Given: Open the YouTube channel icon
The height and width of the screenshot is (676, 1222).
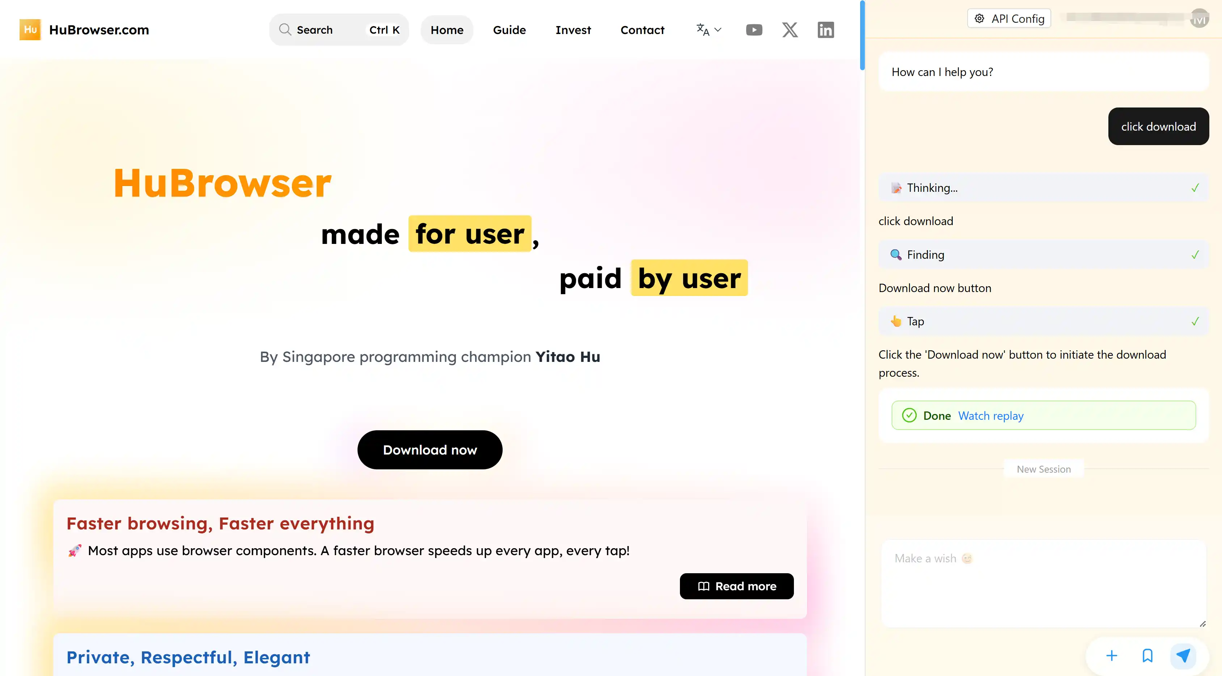Looking at the screenshot, I should [754, 29].
